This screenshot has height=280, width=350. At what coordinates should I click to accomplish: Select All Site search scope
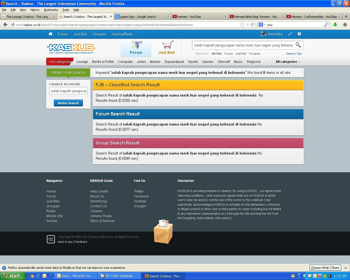coord(217,54)
